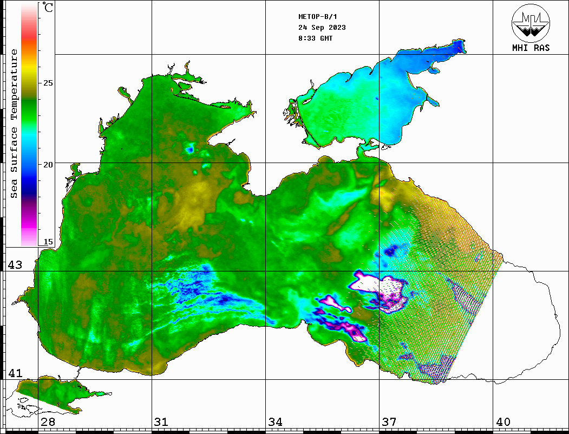Select the METOP-B/1 satellite label
This screenshot has height=434, width=569.
[x=317, y=17]
